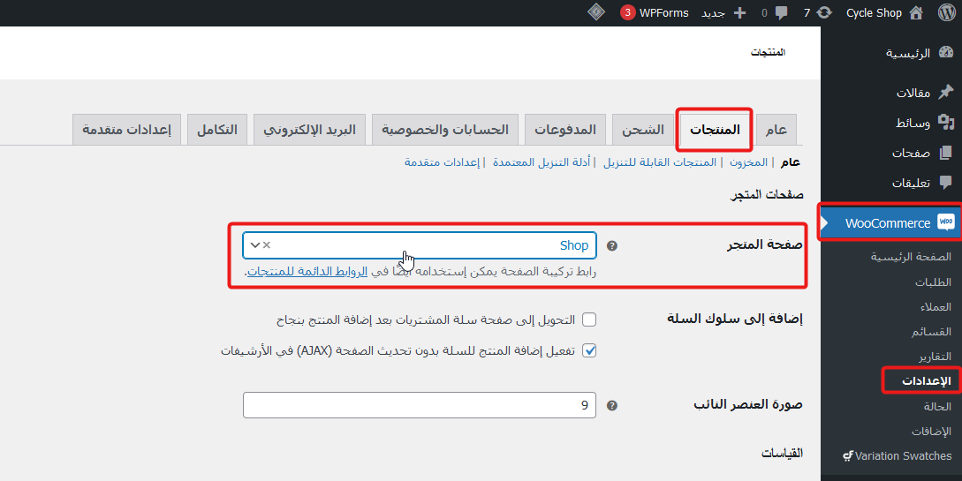Open الحالة under WooCommerce
962x481 pixels.
pos(937,406)
